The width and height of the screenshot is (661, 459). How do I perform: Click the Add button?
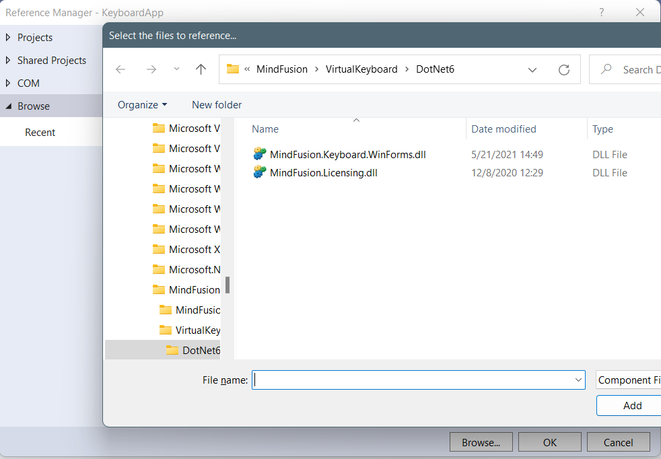pos(629,405)
